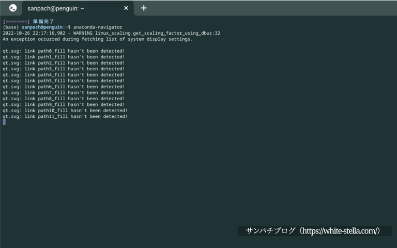Click the path2_fill not detected line

point(64,63)
